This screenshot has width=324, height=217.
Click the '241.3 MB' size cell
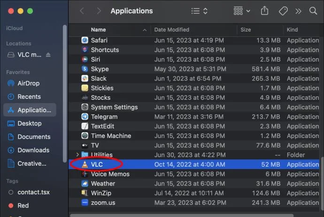266,202
